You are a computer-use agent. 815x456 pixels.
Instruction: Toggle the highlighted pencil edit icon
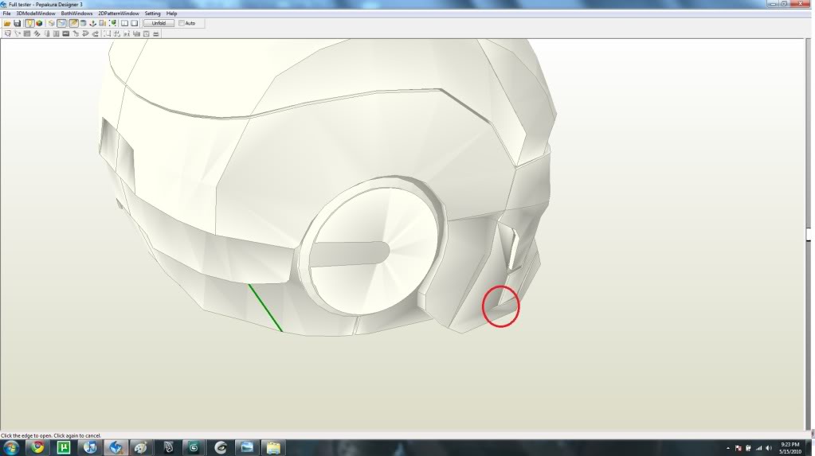(x=73, y=23)
